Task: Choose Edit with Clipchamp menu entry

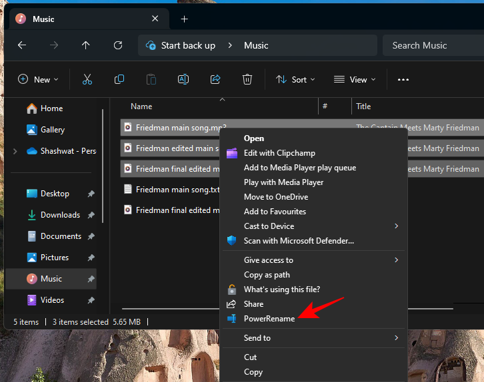Action: (x=279, y=153)
